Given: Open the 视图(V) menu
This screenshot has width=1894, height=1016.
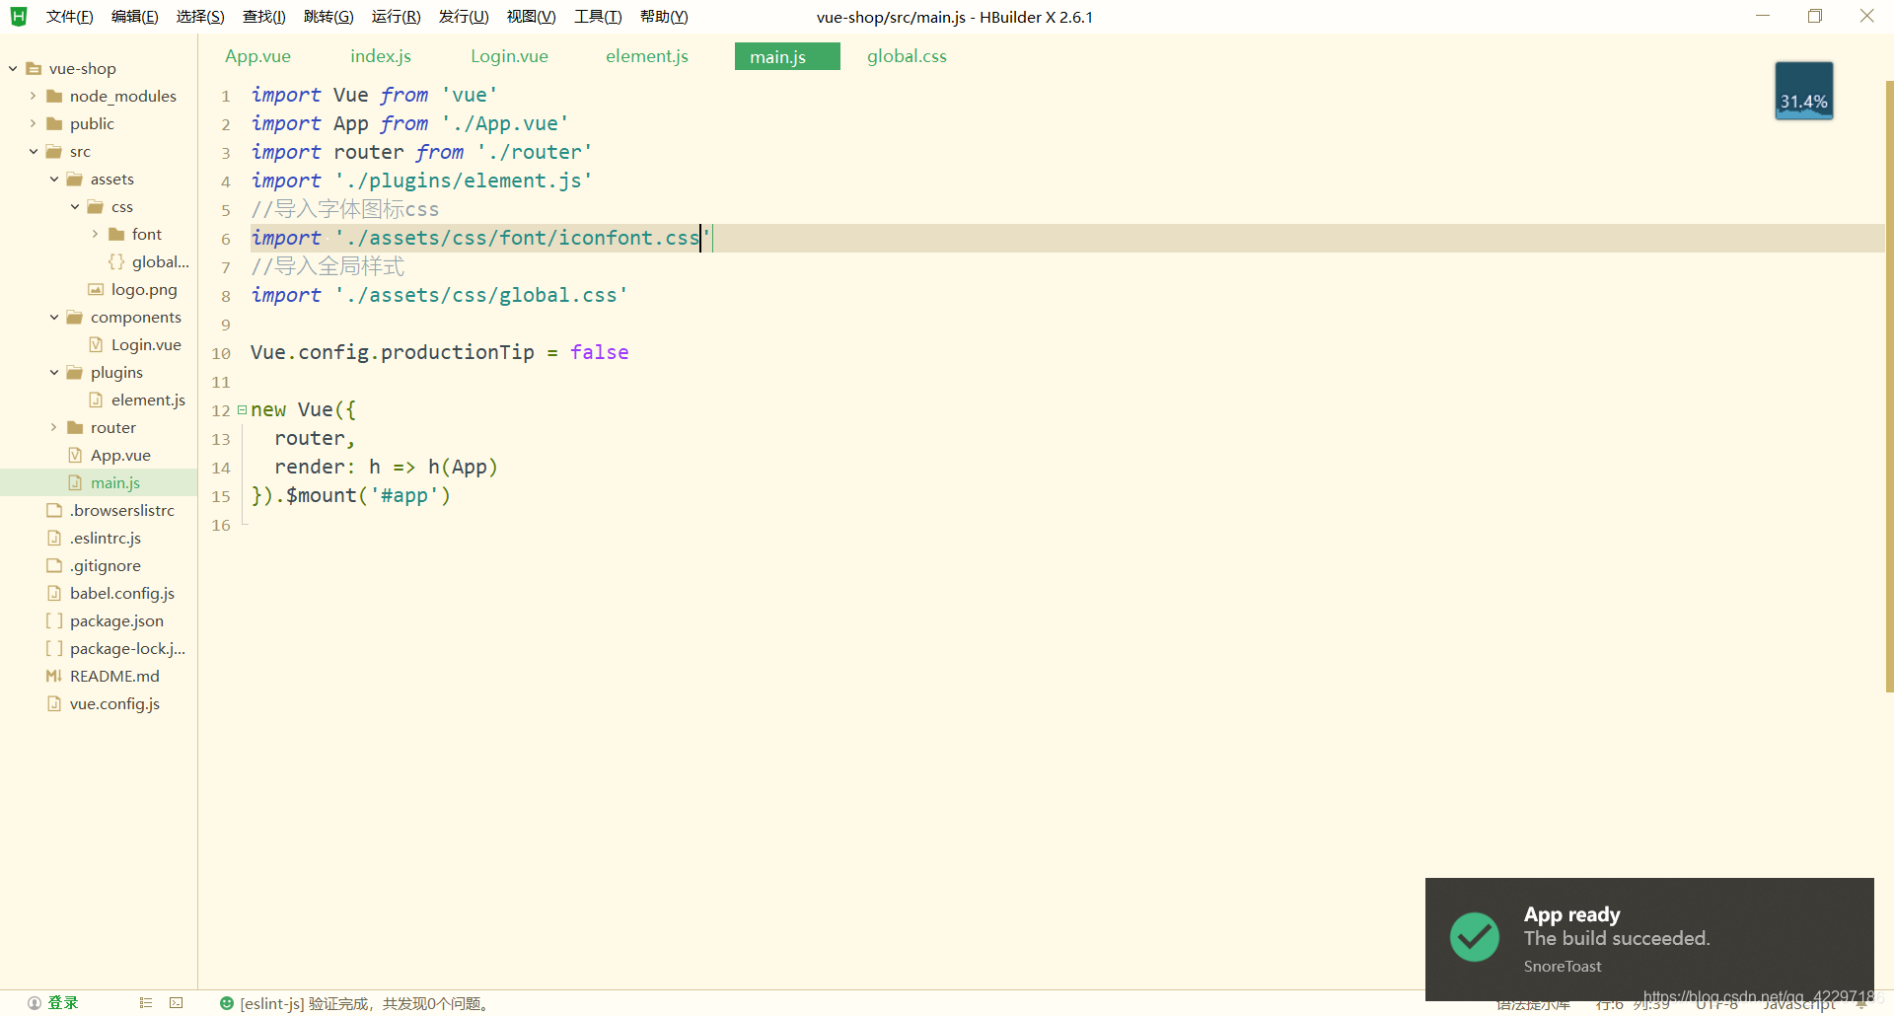Looking at the screenshot, I should 531,17.
